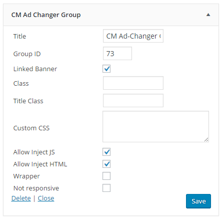Screen dimensions: 222x219
Task: Save the widget settings
Action: pyautogui.click(x=198, y=201)
